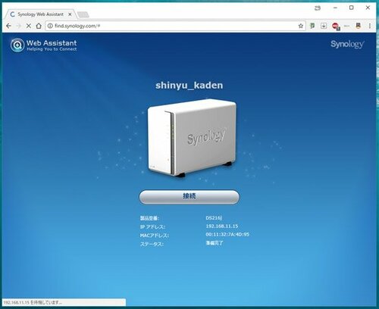The image size is (379, 309).
Task: Click the red circular extension icon
Action: pos(336,26)
